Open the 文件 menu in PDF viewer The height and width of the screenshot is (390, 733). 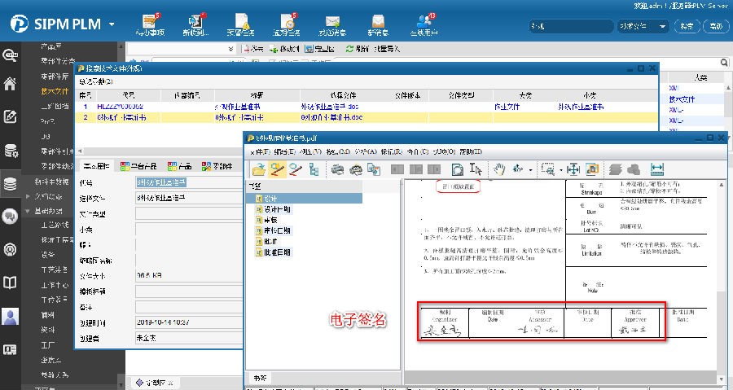pos(260,152)
